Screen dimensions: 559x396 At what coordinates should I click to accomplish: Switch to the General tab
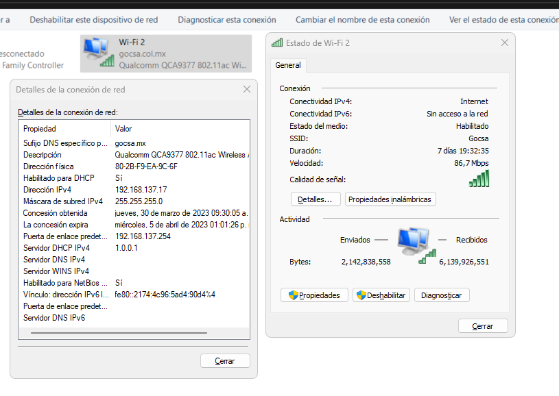pyautogui.click(x=287, y=65)
